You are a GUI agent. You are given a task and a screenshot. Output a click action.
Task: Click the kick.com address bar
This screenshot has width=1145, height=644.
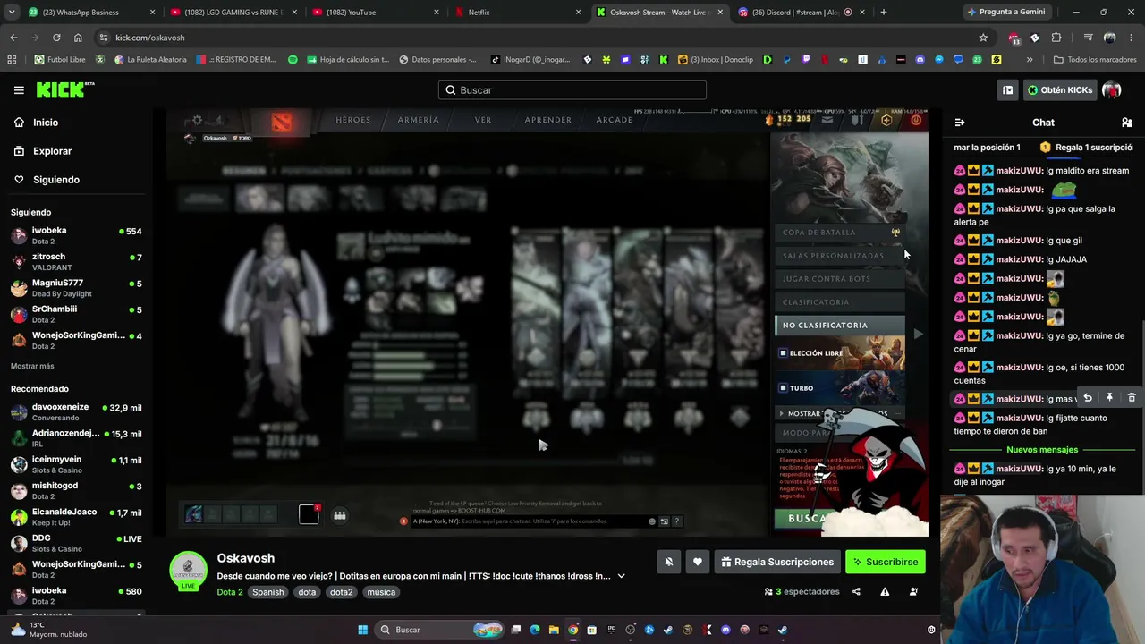(537, 38)
